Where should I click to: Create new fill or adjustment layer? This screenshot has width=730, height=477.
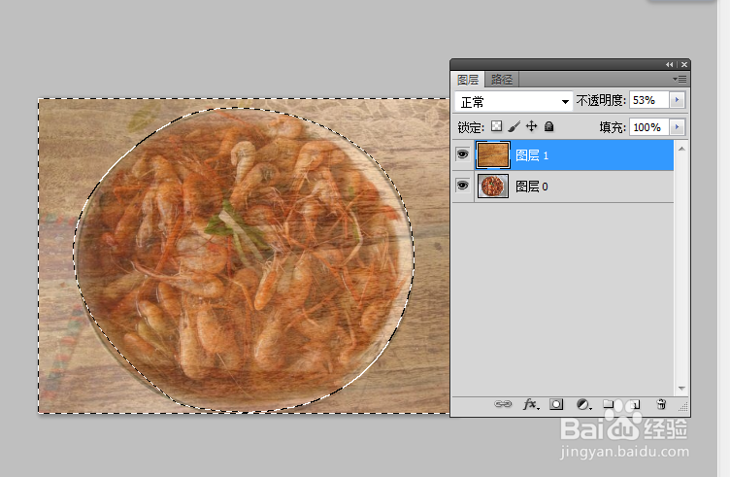click(x=583, y=404)
